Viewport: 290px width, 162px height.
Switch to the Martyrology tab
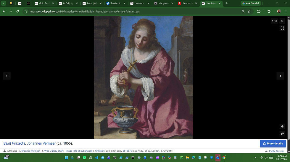pos(163,3)
